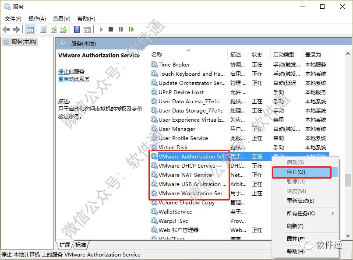Choose 帮助(H) in the context menu
The height and width of the screenshot is (260, 353).
coord(305,251)
